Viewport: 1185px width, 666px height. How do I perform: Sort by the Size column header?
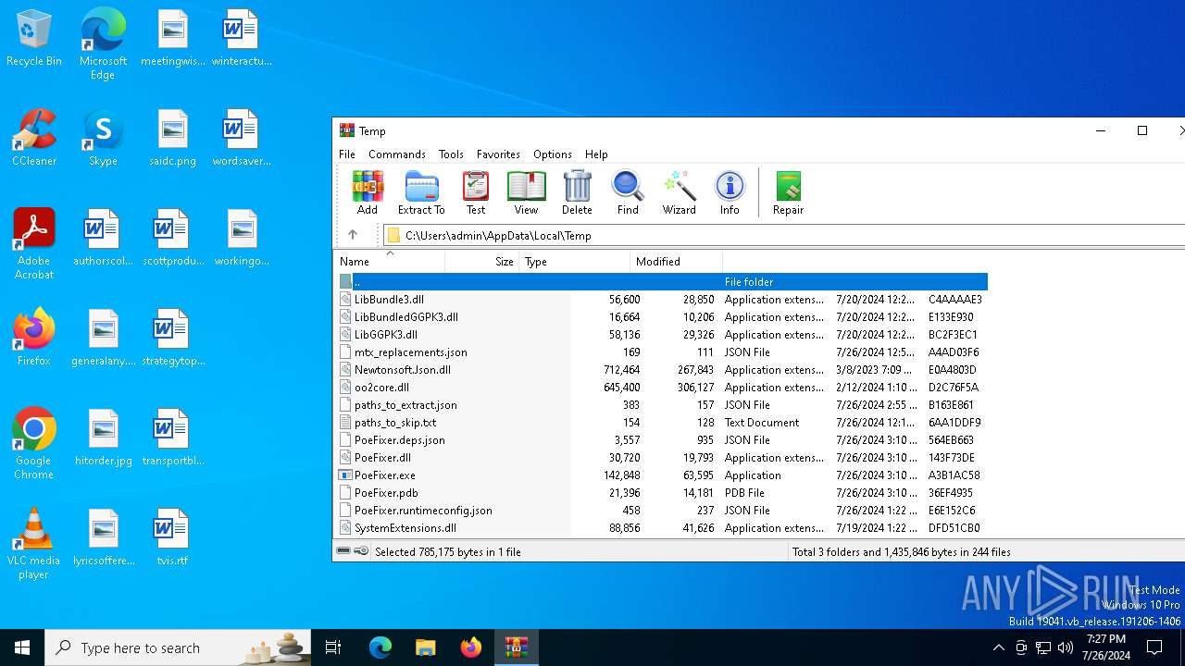481,262
